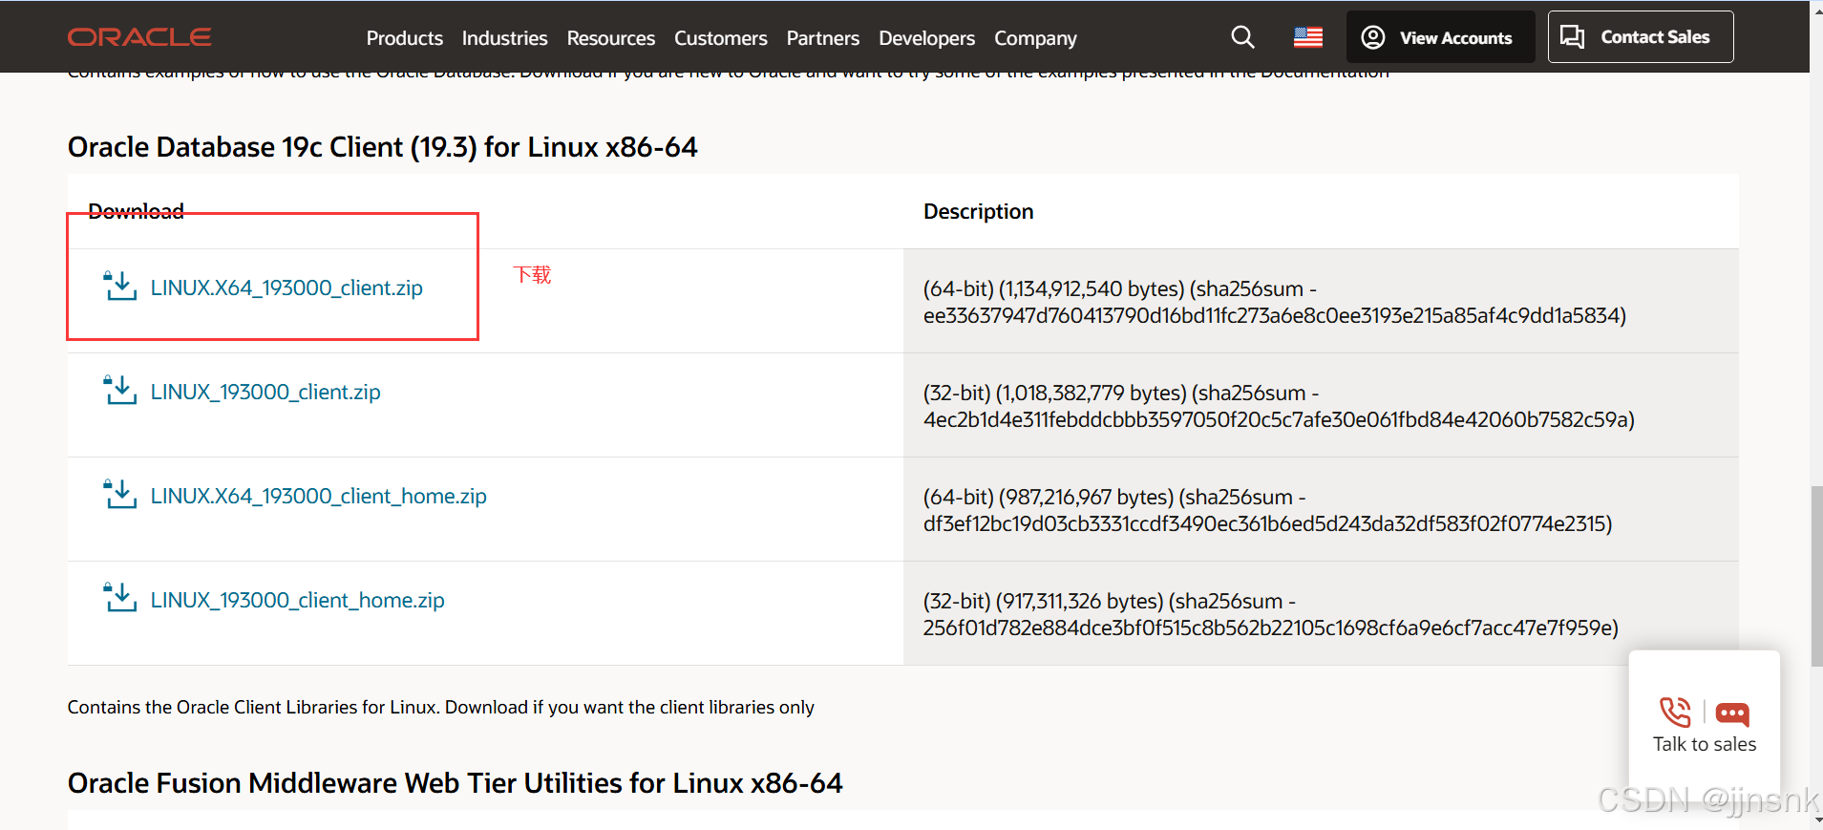Screen dimensions: 1823x830
Task: Click the View Accounts button
Action: tap(1440, 37)
